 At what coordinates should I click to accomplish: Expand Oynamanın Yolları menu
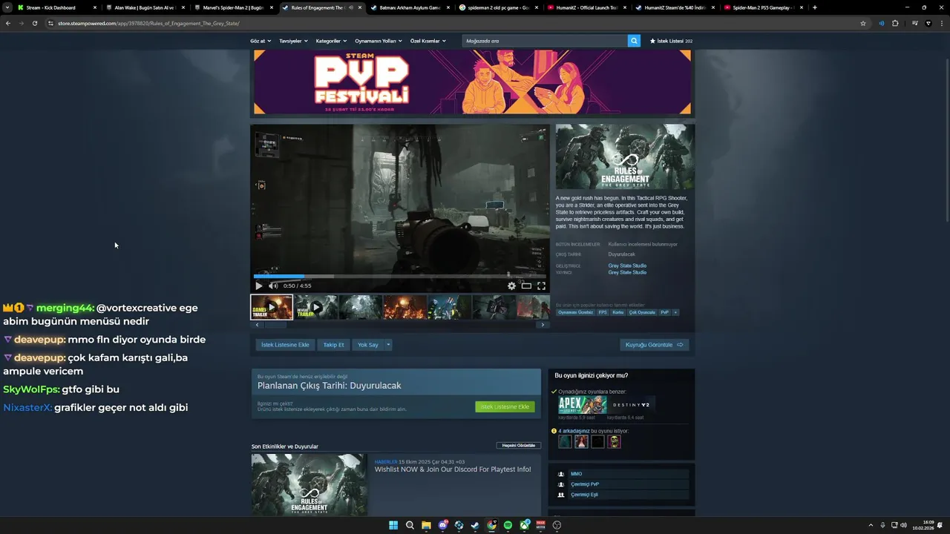[x=378, y=41]
